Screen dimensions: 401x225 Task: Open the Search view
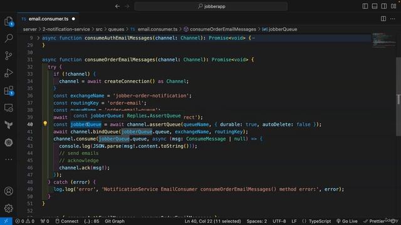click(8, 38)
